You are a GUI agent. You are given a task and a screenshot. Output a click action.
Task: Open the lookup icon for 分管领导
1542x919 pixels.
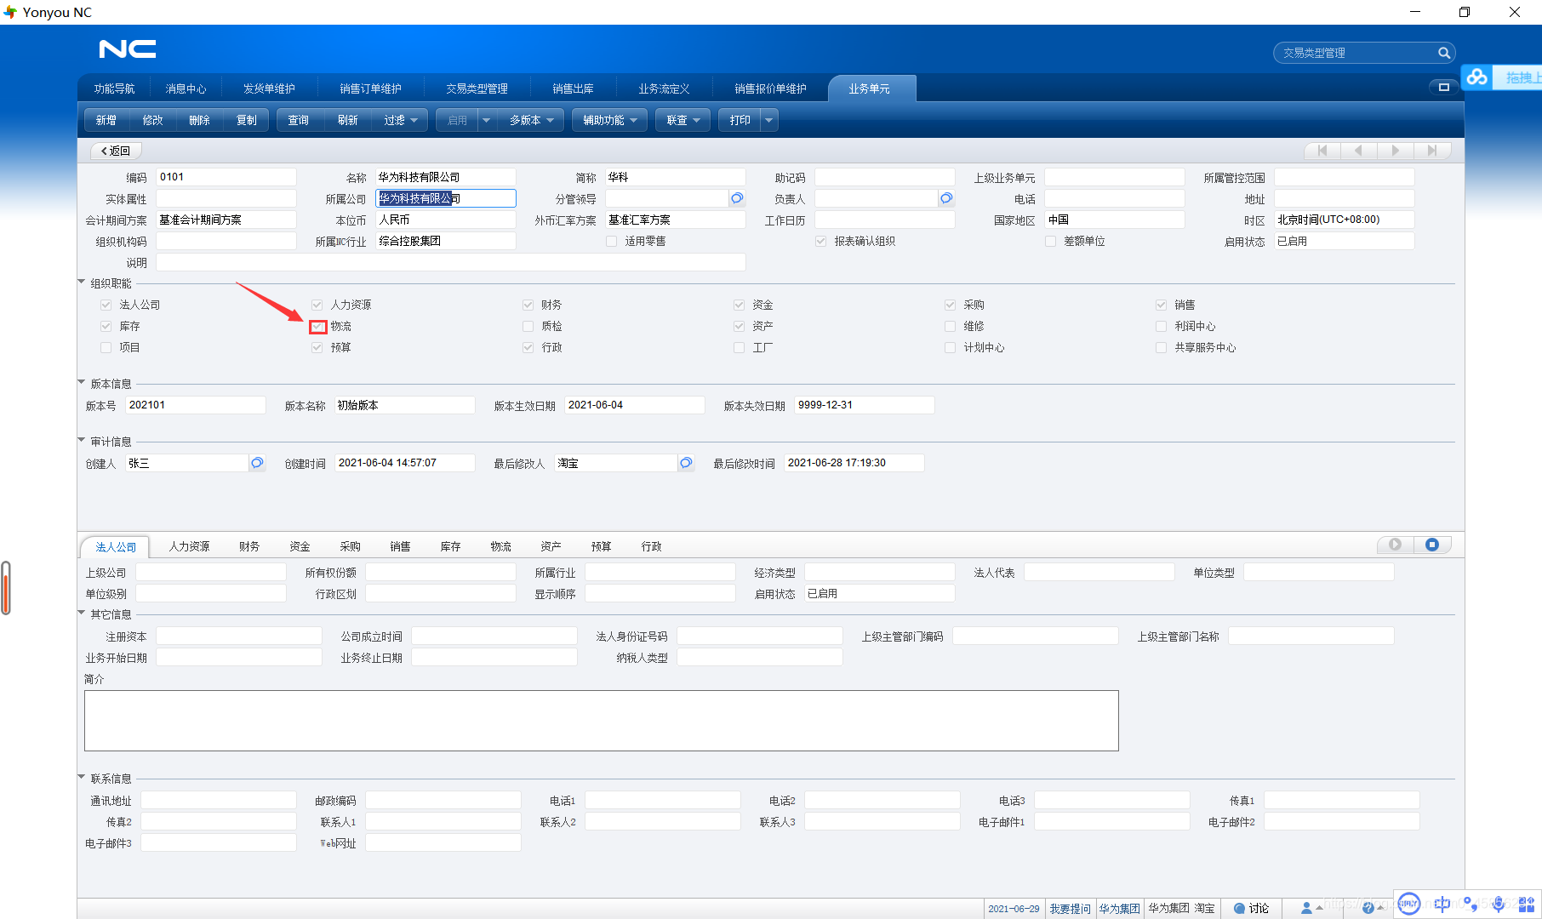737,198
